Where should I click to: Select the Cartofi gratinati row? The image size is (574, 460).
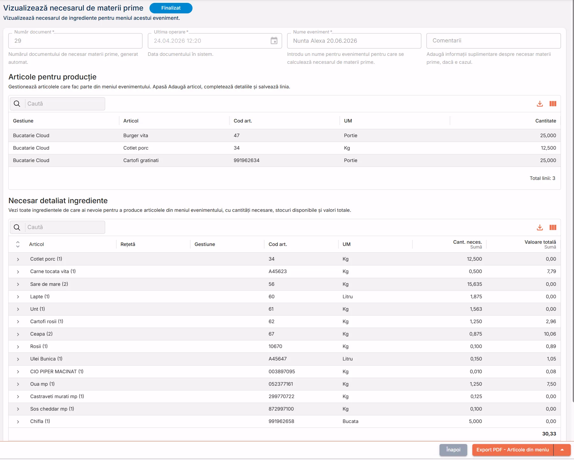coord(284,160)
